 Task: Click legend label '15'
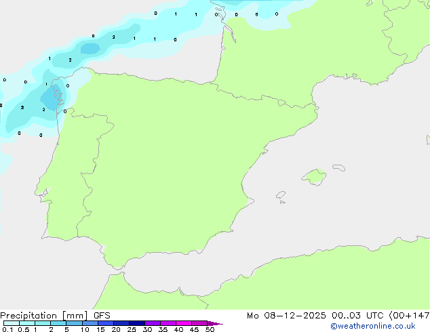(100, 329)
